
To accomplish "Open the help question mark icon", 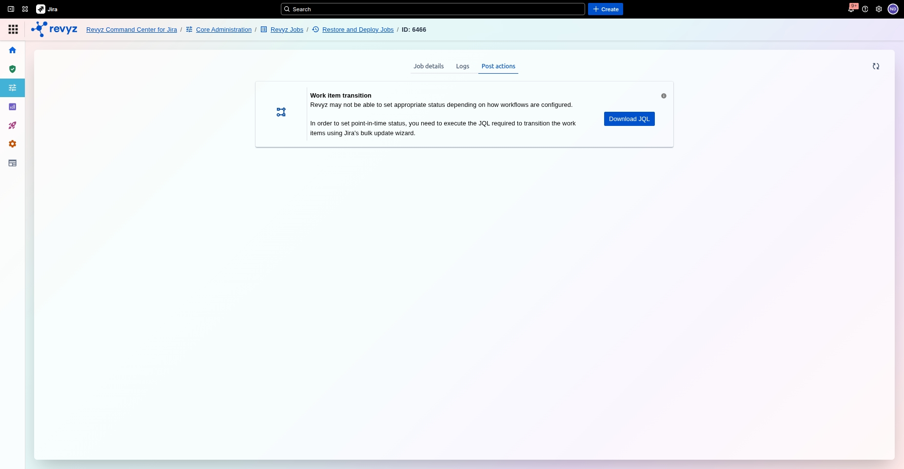I will (x=865, y=9).
